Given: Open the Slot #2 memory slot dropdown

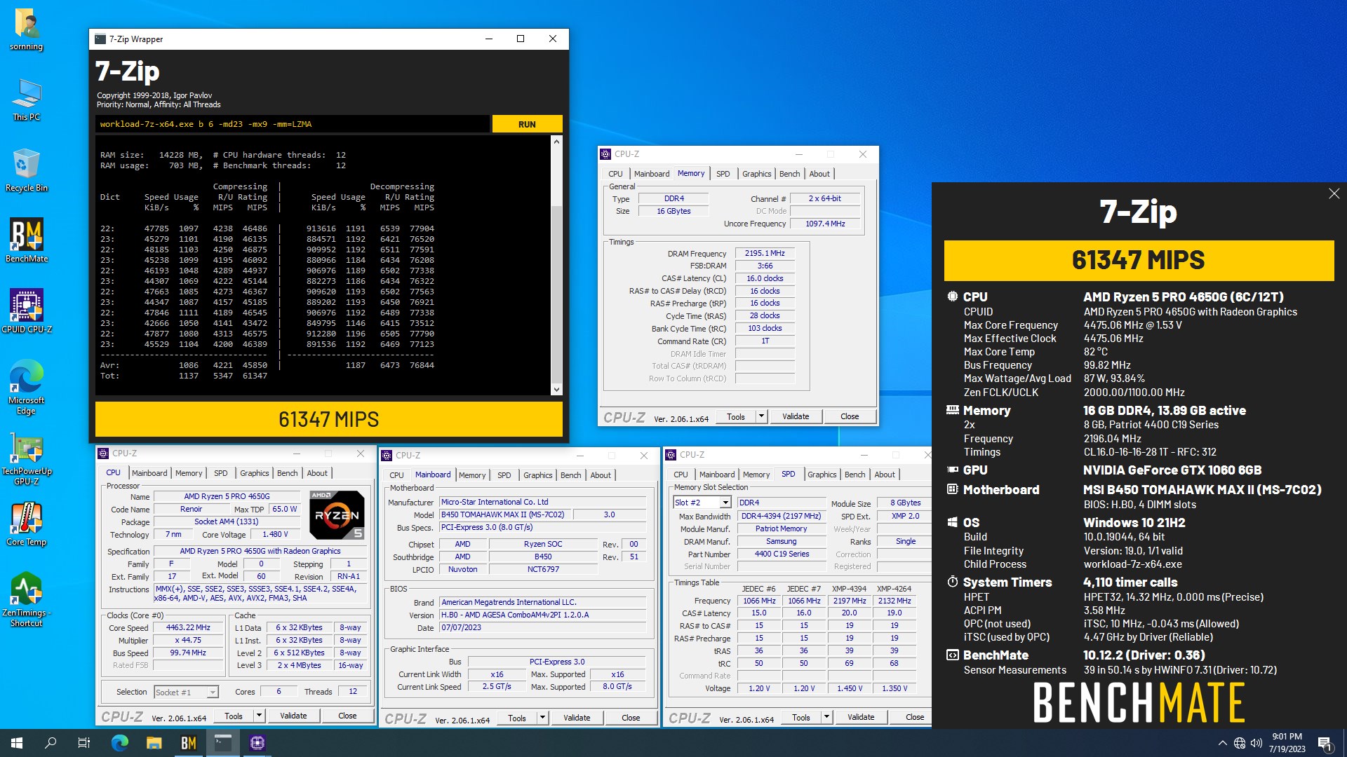Looking at the screenshot, I should 702,503.
